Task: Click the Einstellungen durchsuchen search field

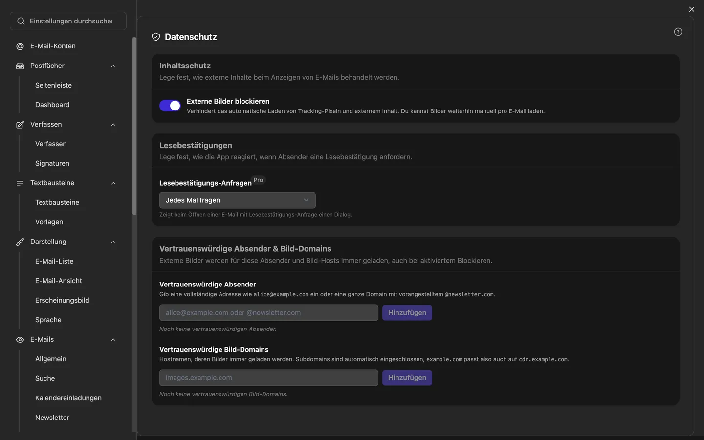Action: pos(68,21)
